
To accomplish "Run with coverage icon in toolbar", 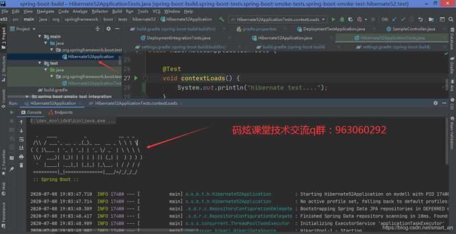I will [x=351, y=19].
